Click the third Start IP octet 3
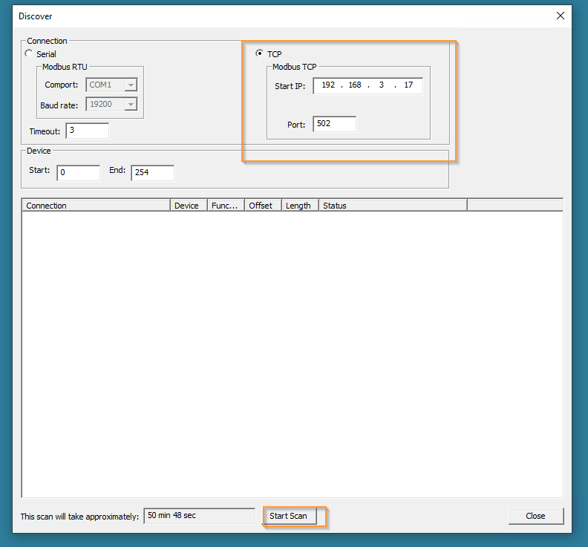The image size is (588, 547). tap(382, 85)
